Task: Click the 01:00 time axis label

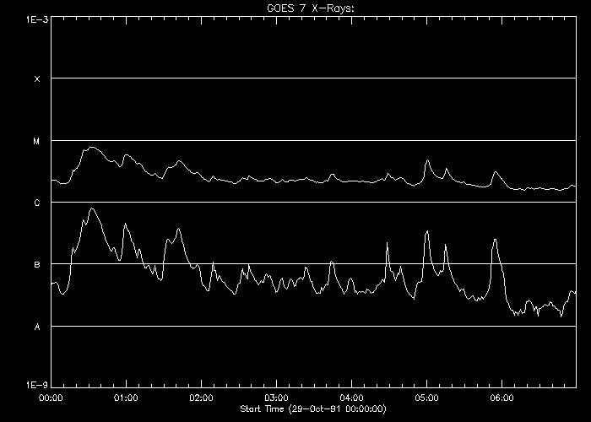Action: 127,398
